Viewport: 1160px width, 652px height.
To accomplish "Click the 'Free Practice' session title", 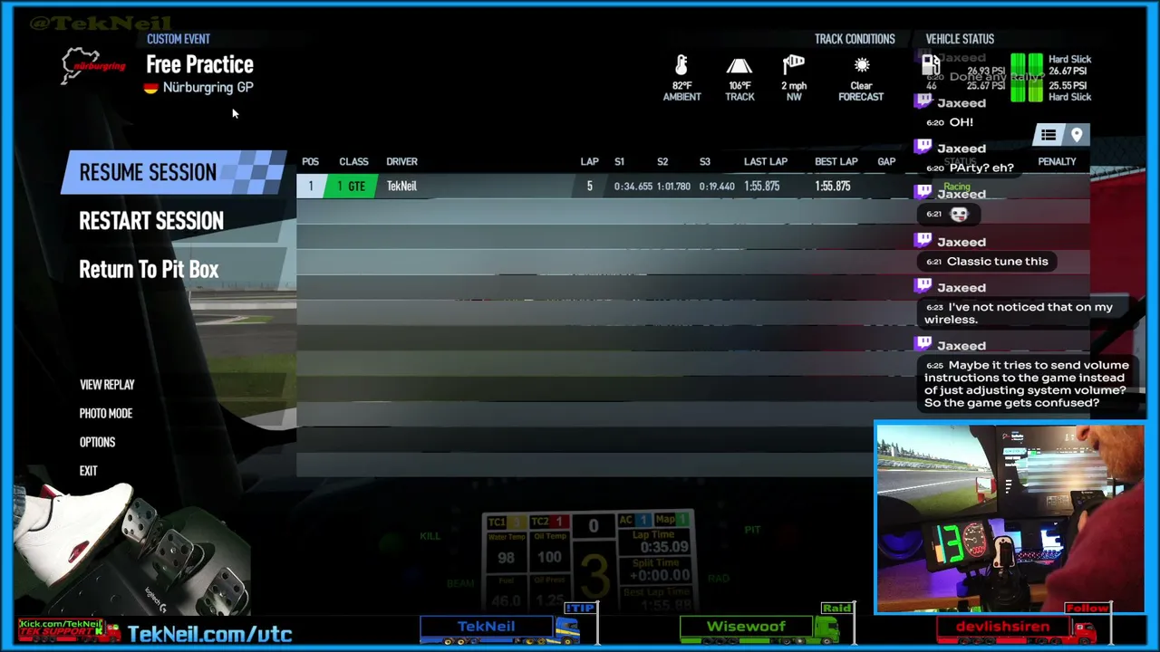I will 200,64.
